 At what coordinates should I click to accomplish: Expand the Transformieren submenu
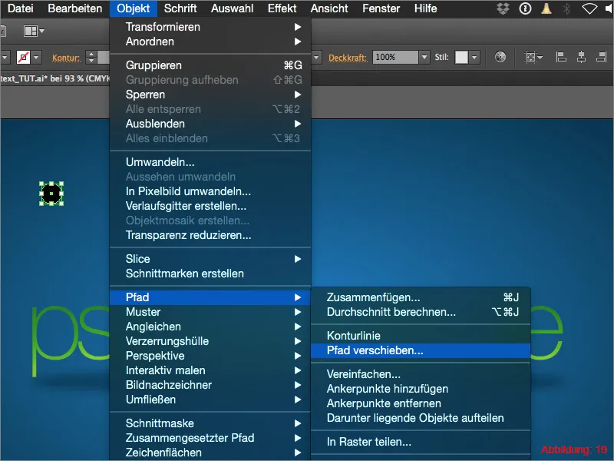coord(210,27)
